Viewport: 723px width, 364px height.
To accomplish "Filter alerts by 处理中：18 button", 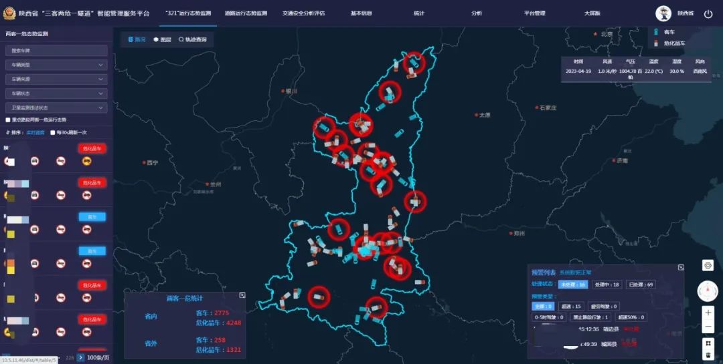I will tap(607, 285).
